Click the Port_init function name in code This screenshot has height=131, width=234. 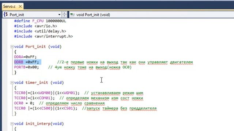[x=35, y=47]
